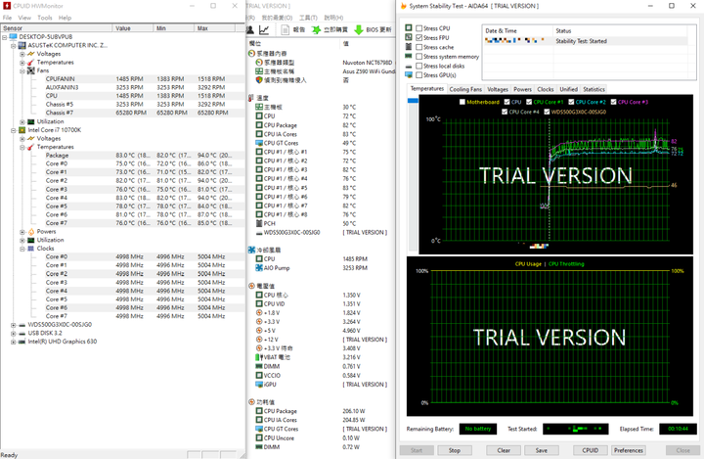The height and width of the screenshot is (459, 704).
Task: Enable the Stress local disks checkbox
Action: point(418,67)
